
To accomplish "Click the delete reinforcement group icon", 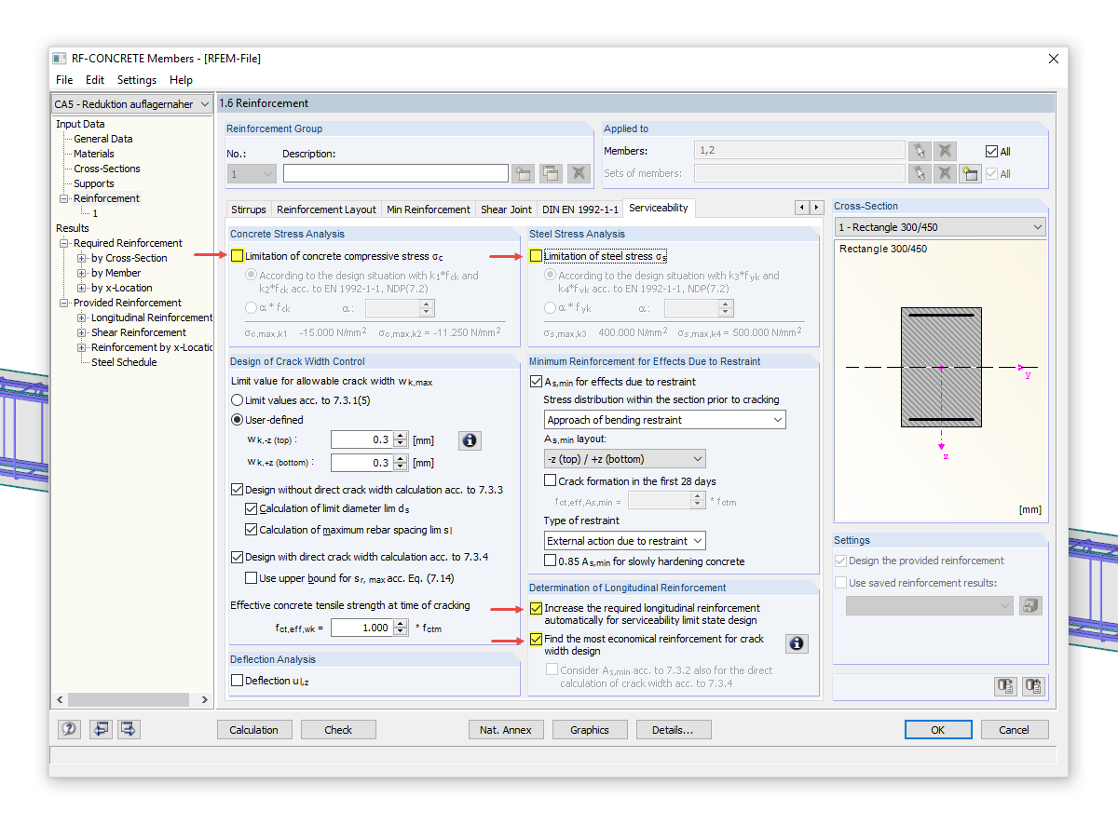I will pyautogui.click(x=579, y=173).
